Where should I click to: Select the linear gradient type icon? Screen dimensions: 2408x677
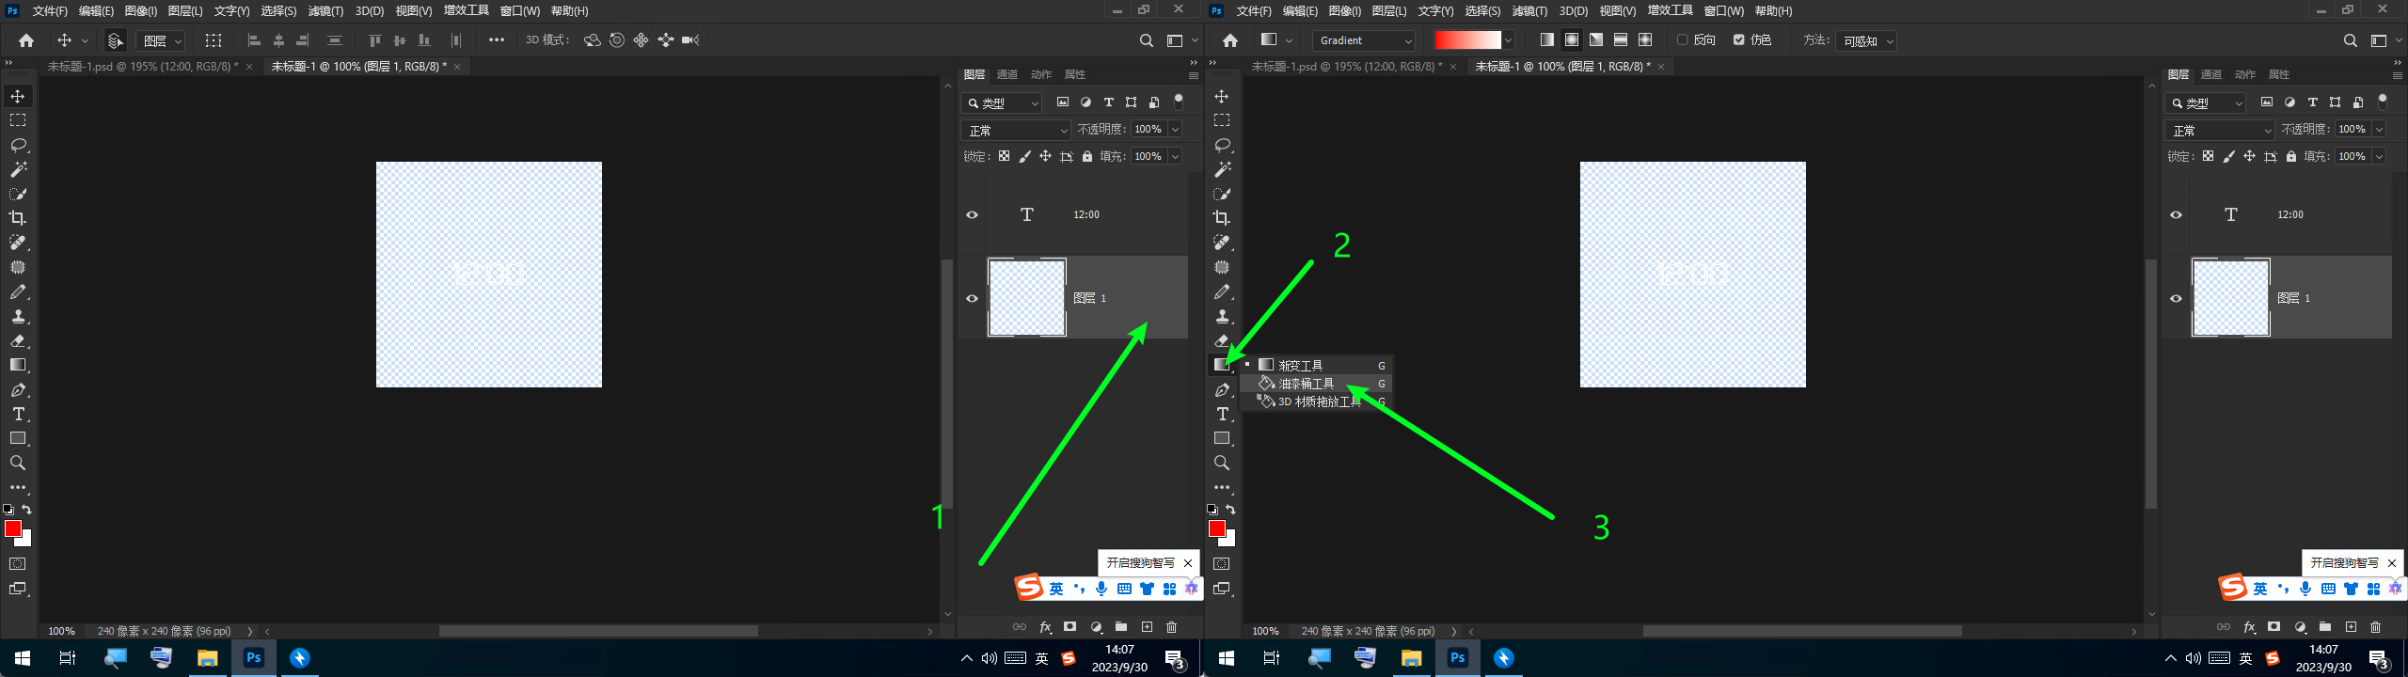pyautogui.click(x=1547, y=40)
